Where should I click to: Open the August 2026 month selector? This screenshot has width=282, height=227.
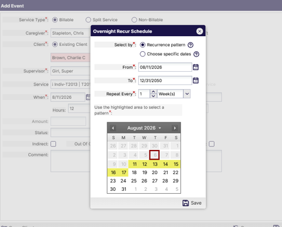pyautogui.click(x=144, y=128)
